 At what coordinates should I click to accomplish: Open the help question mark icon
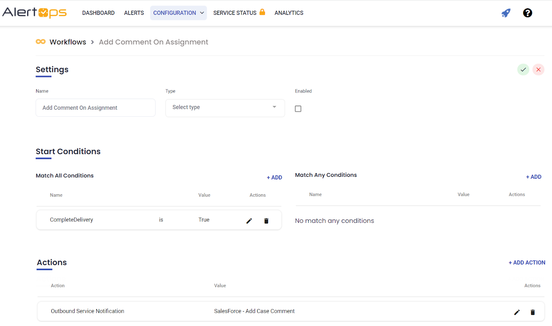[527, 13]
